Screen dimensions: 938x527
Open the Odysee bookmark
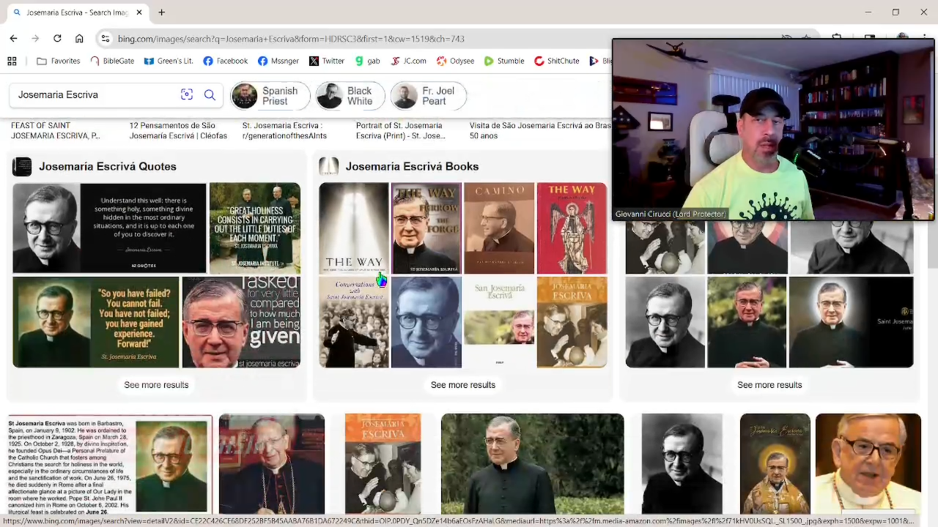click(455, 61)
